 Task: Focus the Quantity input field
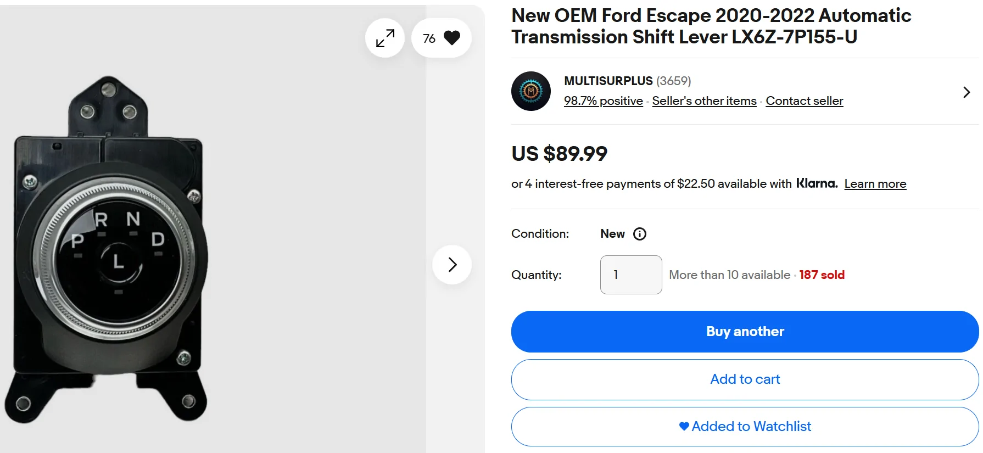pyautogui.click(x=630, y=275)
